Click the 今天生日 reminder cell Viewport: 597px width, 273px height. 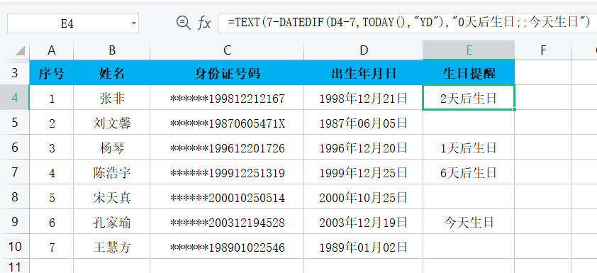coord(469,222)
